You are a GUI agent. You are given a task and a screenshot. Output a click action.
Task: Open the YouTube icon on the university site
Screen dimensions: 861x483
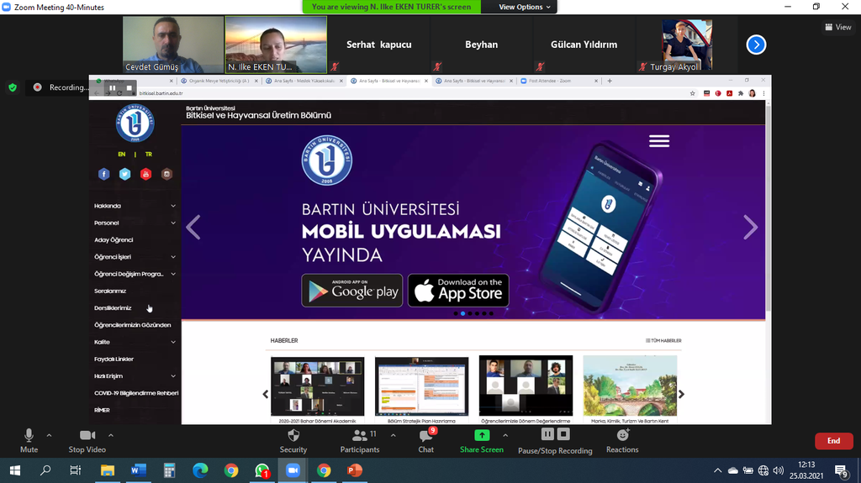(x=145, y=174)
